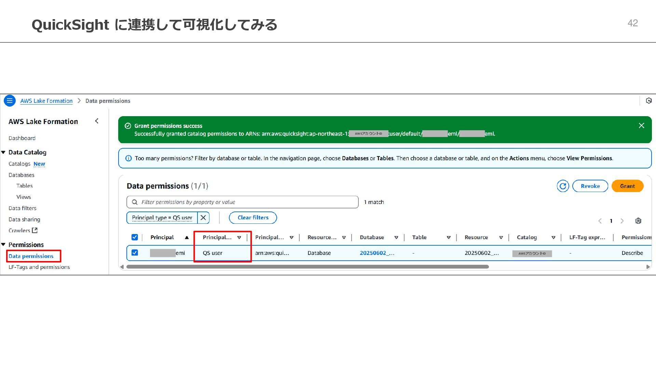The height and width of the screenshot is (369, 656).
Task: Collapse the AWS Lake Formation sidebar
Action: pos(97,121)
